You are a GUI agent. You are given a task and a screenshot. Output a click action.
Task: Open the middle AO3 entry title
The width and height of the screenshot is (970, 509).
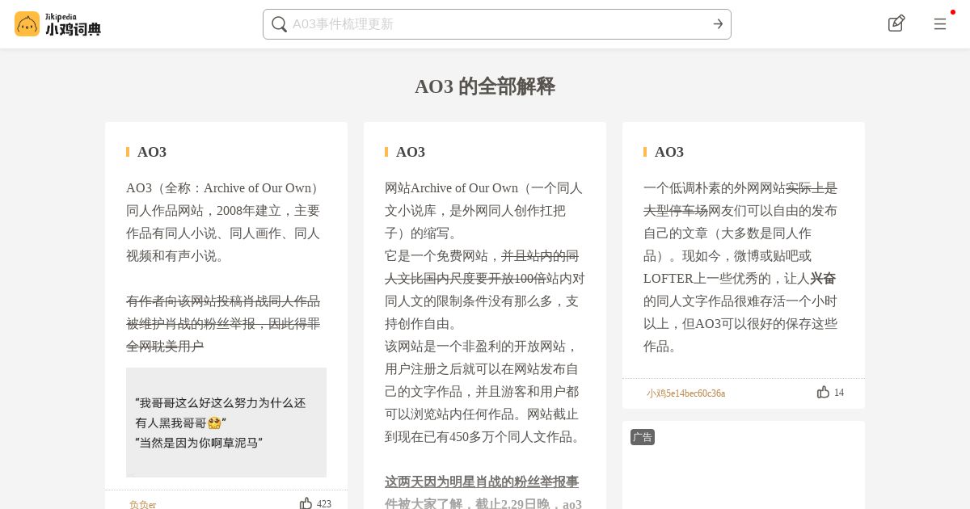click(x=411, y=152)
